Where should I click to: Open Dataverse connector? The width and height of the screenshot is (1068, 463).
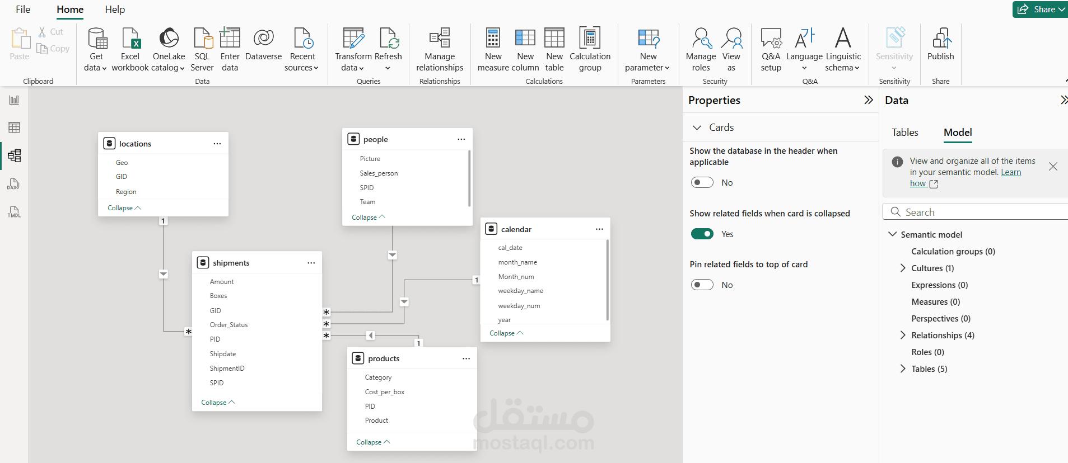click(x=263, y=44)
